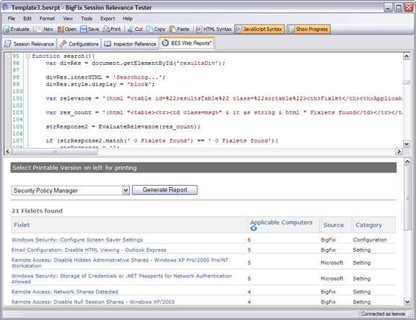Print the document from toolbar

[112, 29]
